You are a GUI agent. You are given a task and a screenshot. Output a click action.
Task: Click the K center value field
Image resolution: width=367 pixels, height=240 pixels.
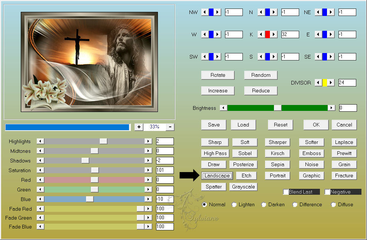[x=290, y=34]
